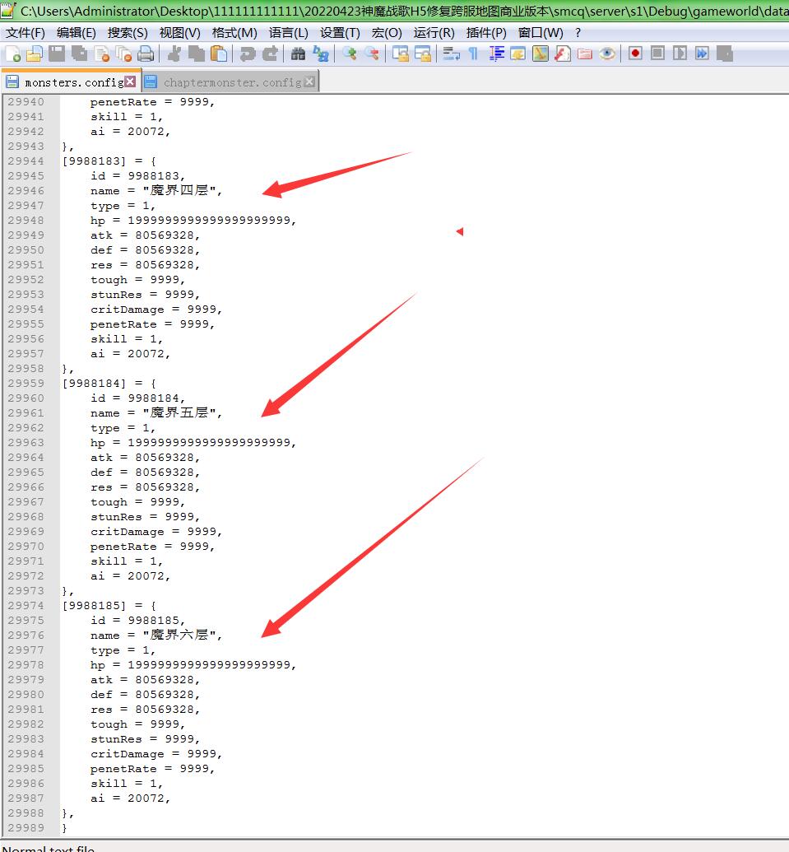This screenshot has width=789, height=852.
Task: Click the Open file toolbar icon
Action: pos(35,54)
